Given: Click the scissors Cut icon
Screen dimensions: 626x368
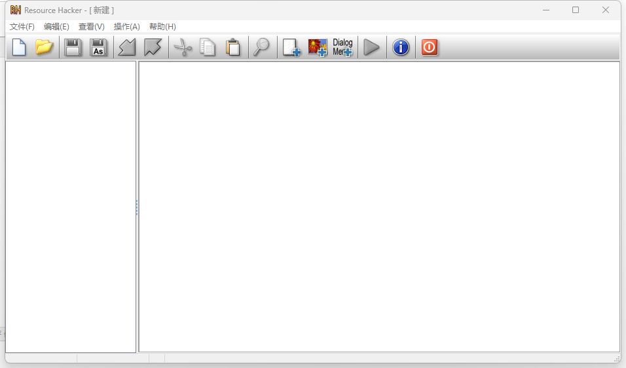Looking at the screenshot, I should click(183, 47).
